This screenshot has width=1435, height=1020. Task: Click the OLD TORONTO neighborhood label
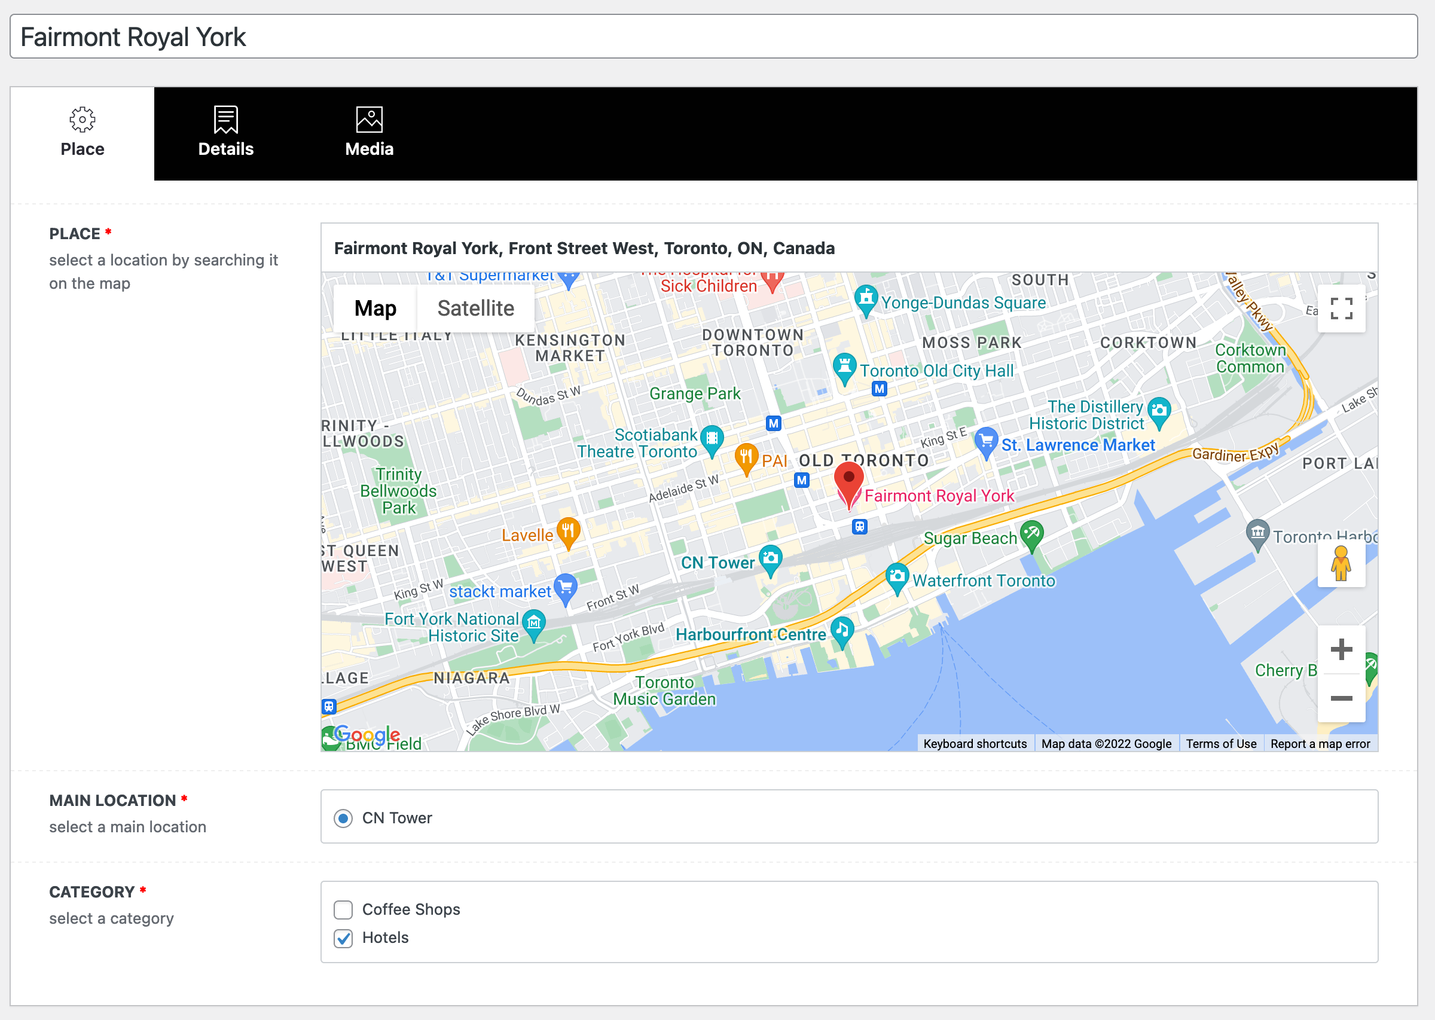(x=863, y=460)
